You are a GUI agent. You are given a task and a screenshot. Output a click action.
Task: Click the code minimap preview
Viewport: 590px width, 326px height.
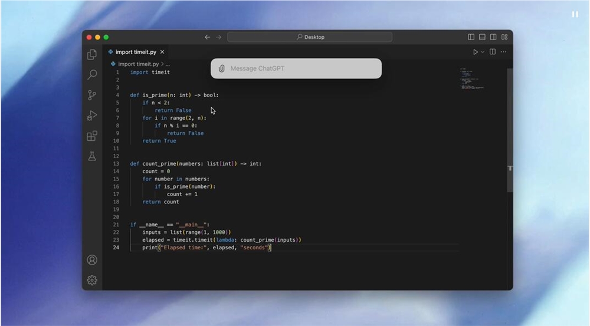pyautogui.click(x=471, y=78)
